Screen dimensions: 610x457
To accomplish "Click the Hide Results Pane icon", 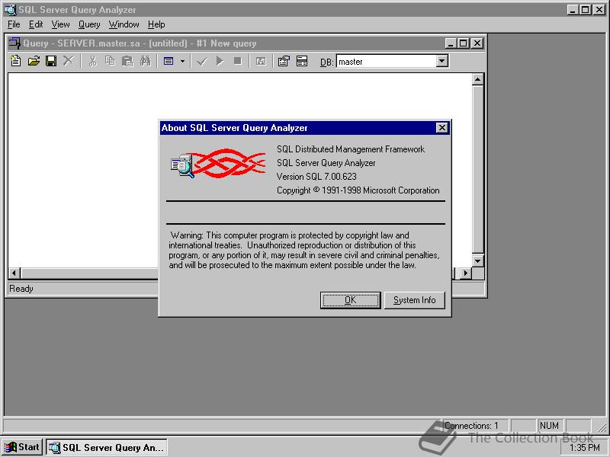I will tap(302, 61).
